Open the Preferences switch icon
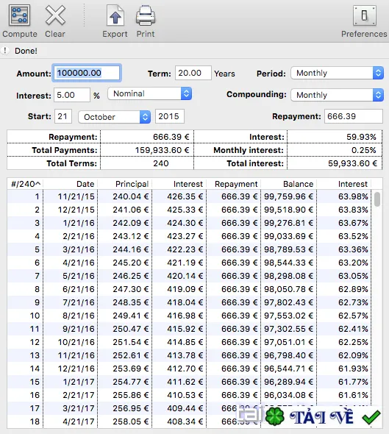 365,15
